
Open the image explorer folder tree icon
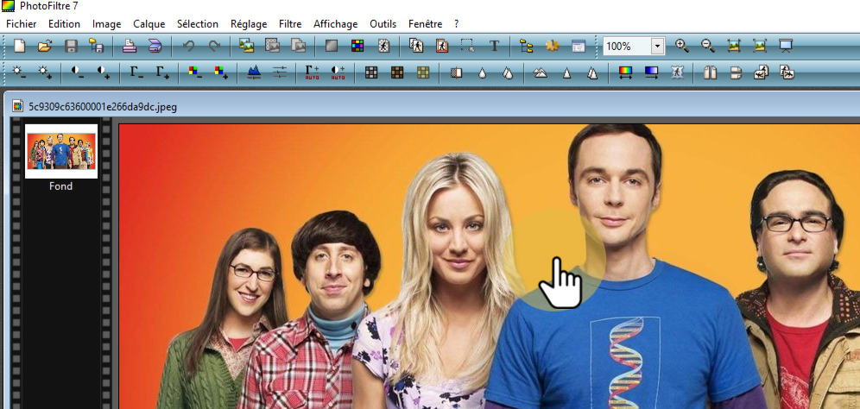click(527, 46)
